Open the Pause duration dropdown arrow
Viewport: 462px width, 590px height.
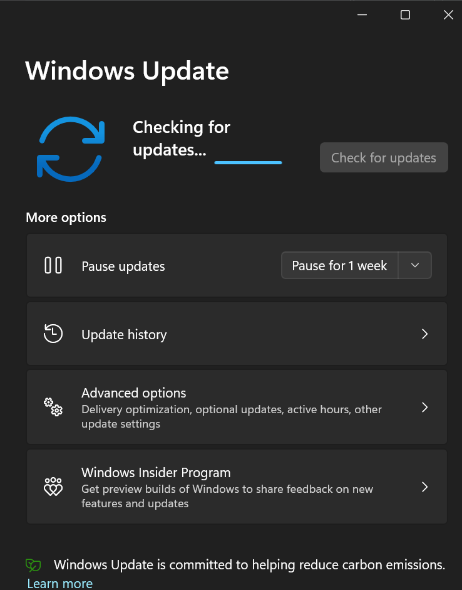pos(414,265)
